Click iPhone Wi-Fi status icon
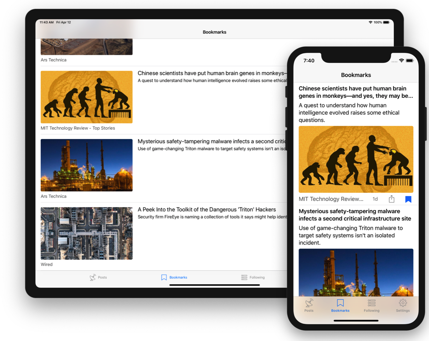Screen dimensions: 429x341 click(401, 61)
